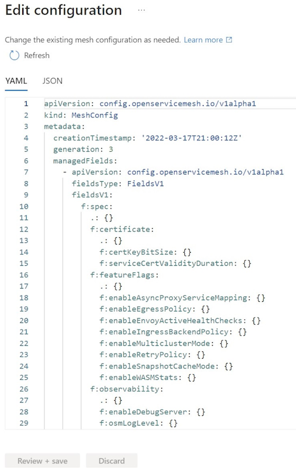Viewport: 296px width, 472px height.
Task: Click the f:enableEgressPolicy line
Action: (x=154, y=309)
